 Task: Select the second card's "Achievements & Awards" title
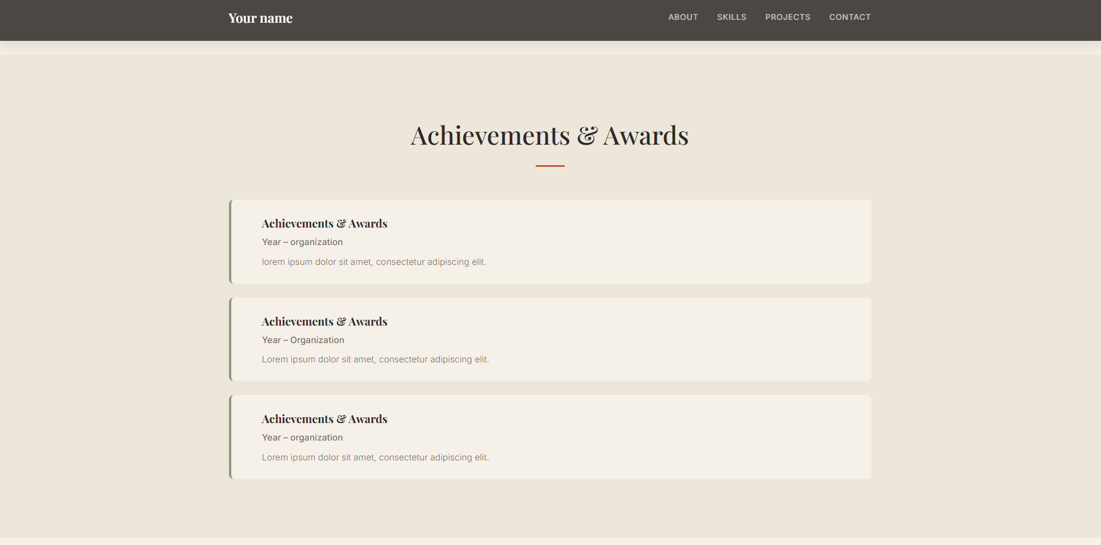(325, 322)
